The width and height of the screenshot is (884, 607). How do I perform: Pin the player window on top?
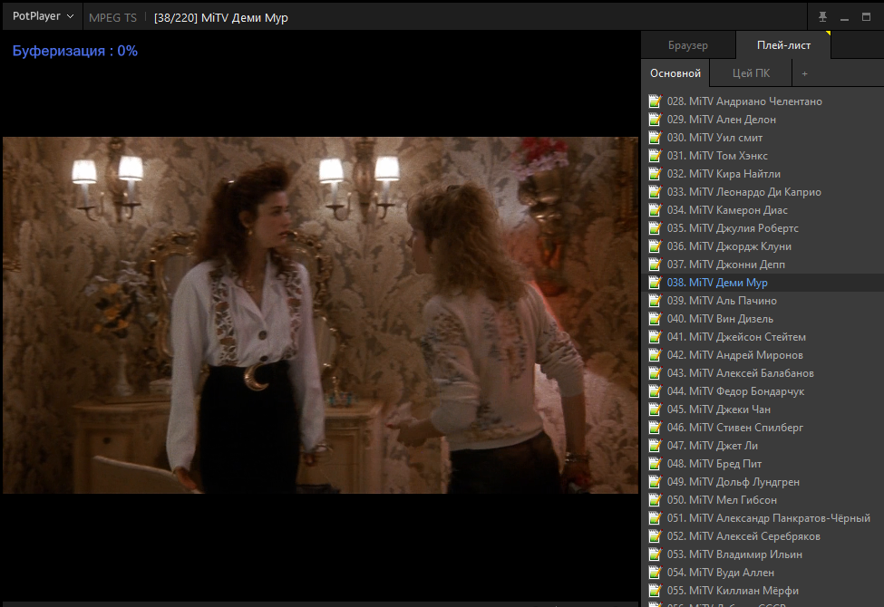coord(822,17)
